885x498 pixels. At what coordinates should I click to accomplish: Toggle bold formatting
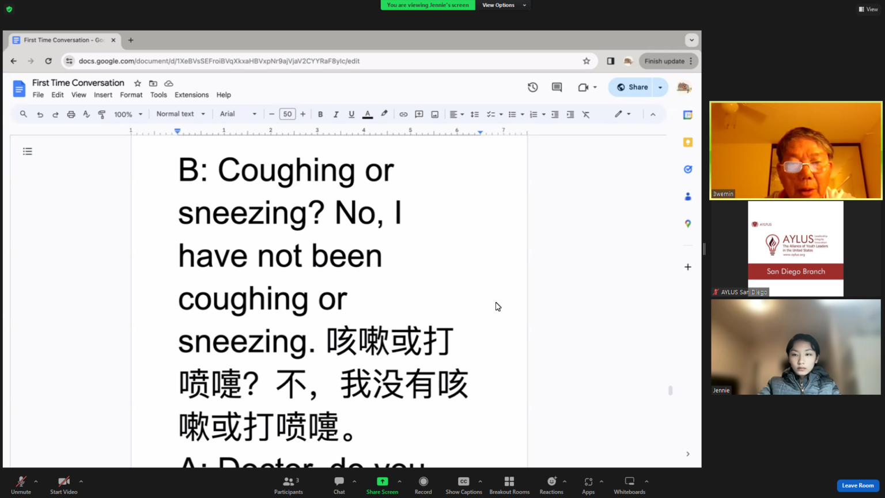click(320, 114)
